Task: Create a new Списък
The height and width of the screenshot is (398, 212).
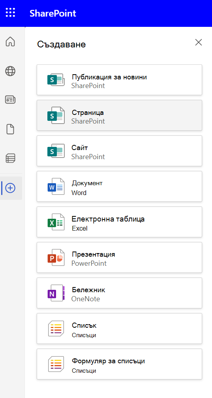Action: (x=119, y=329)
